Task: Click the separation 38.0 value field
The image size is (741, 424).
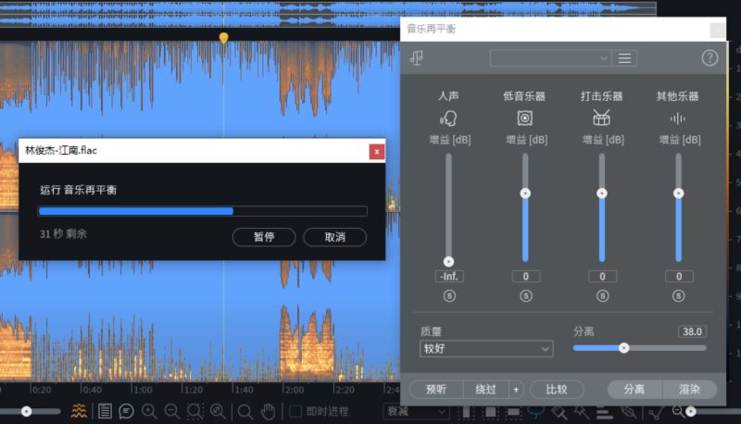Action: tap(692, 331)
